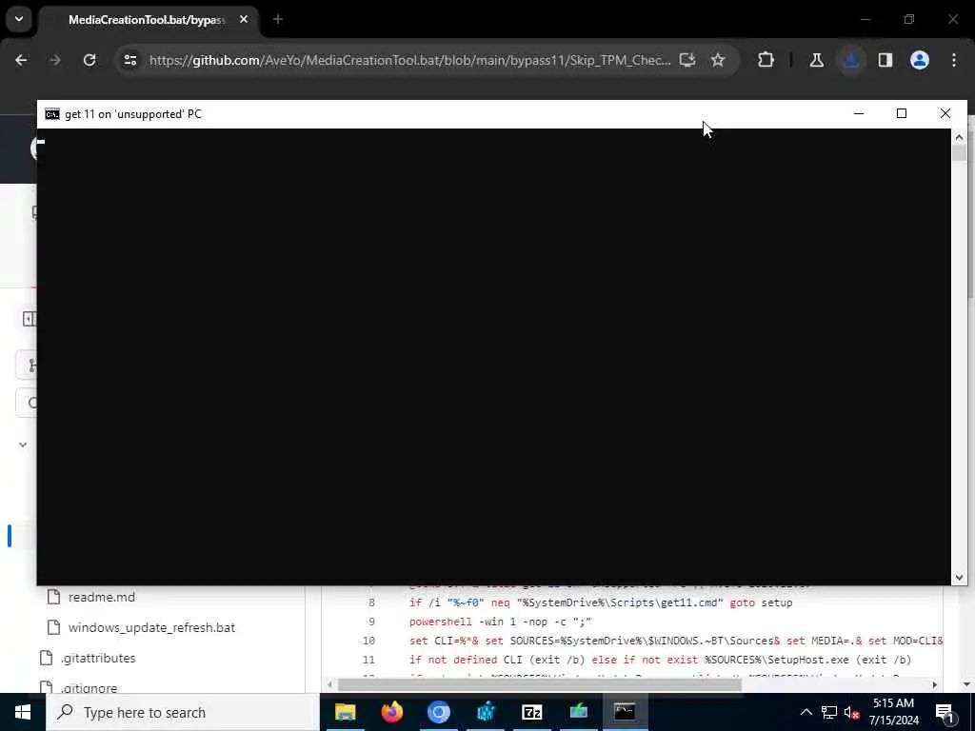Click console scrollbar down arrow

(959, 578)
